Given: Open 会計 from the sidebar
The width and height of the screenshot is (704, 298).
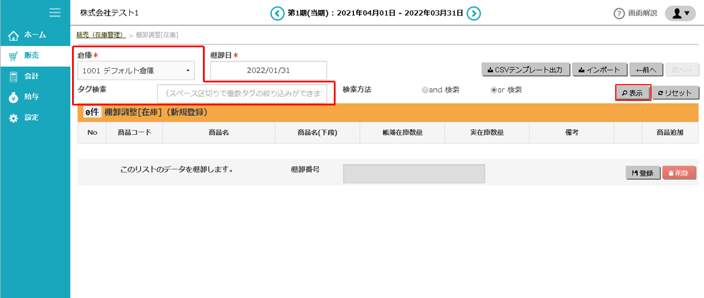Looking at the screenshot, I should click(31, 76).
